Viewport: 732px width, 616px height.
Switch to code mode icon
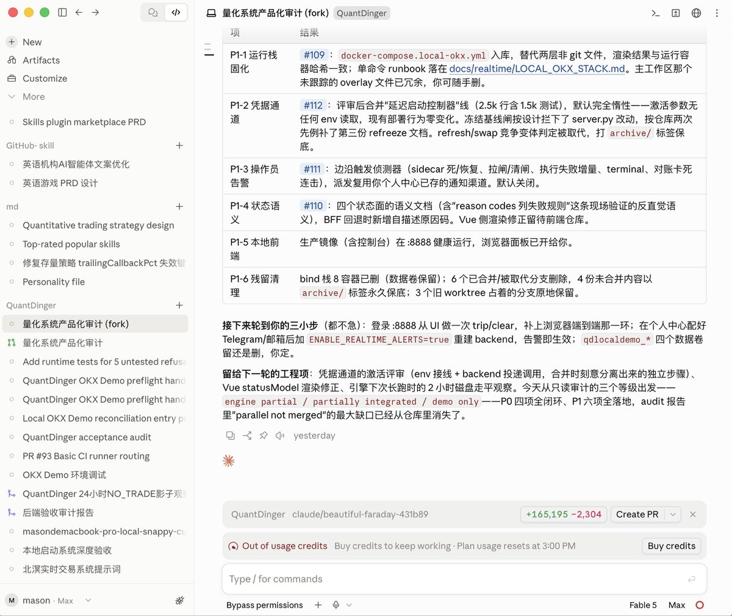[176, 12]
